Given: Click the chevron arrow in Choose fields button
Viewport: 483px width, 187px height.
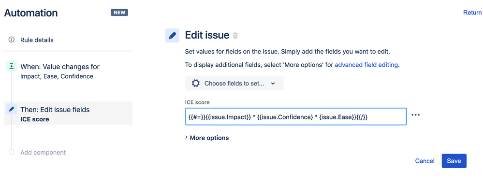Looking at the screenshot, I should coord(273,84).
